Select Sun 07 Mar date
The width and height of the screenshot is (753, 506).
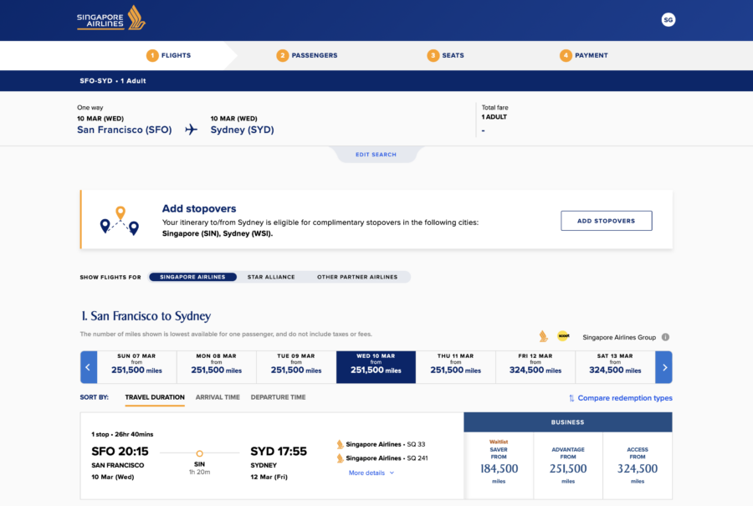pyautogui.click(x=137, y=367)
